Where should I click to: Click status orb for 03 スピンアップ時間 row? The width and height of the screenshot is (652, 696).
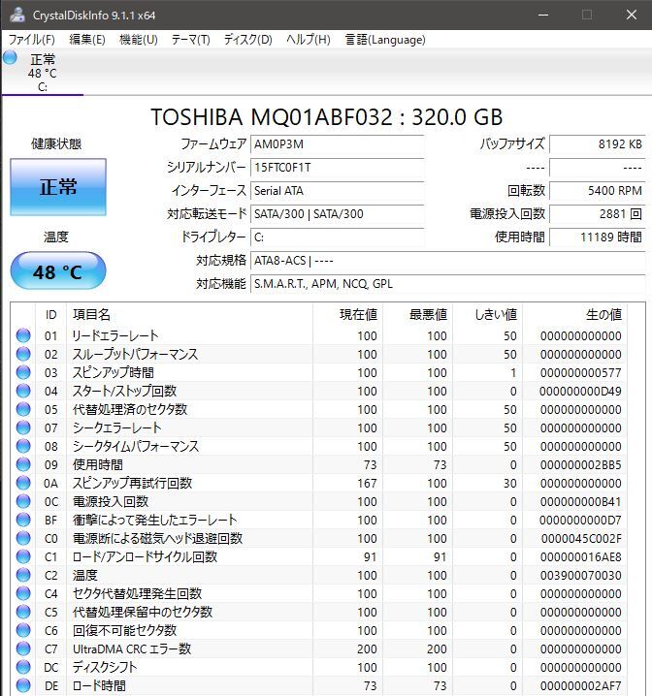pos(23,372)
